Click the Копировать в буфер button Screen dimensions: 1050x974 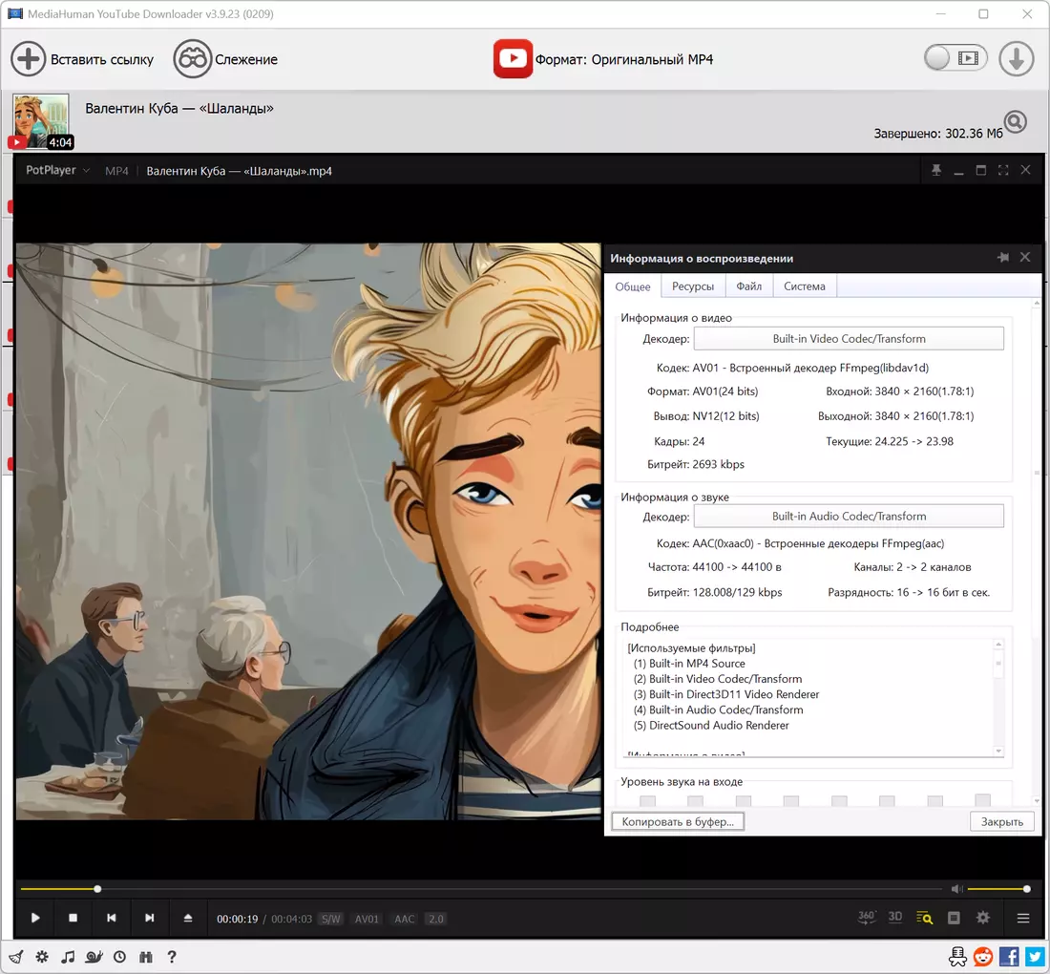point(678,821)
